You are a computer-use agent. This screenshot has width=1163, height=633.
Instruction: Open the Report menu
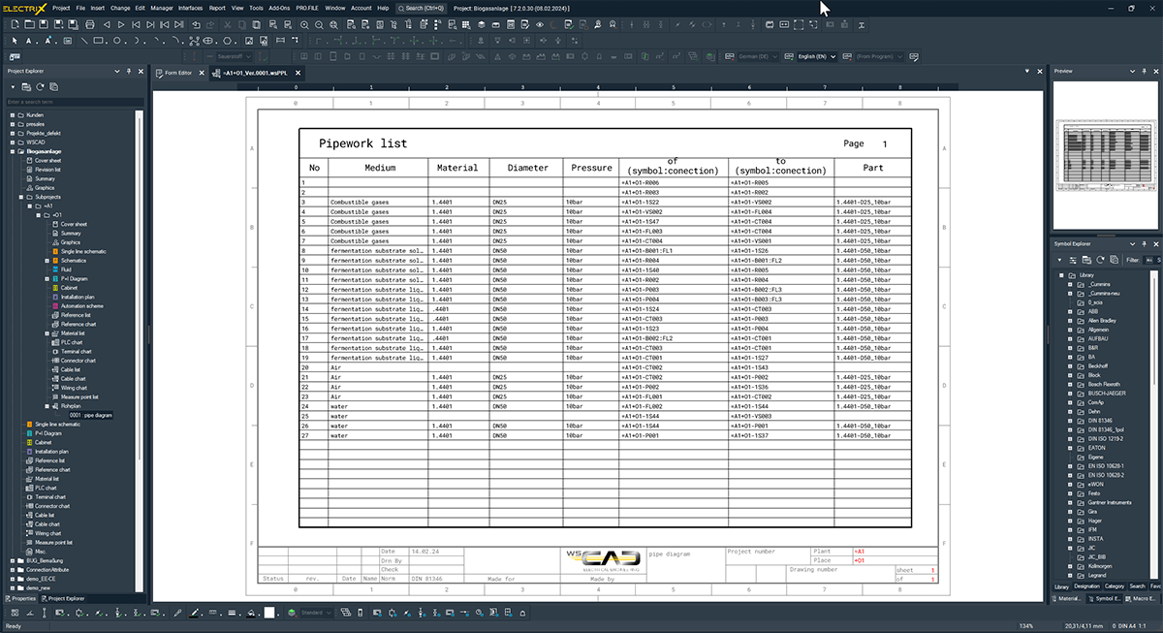pyautogui.click(x=217, y=8)
